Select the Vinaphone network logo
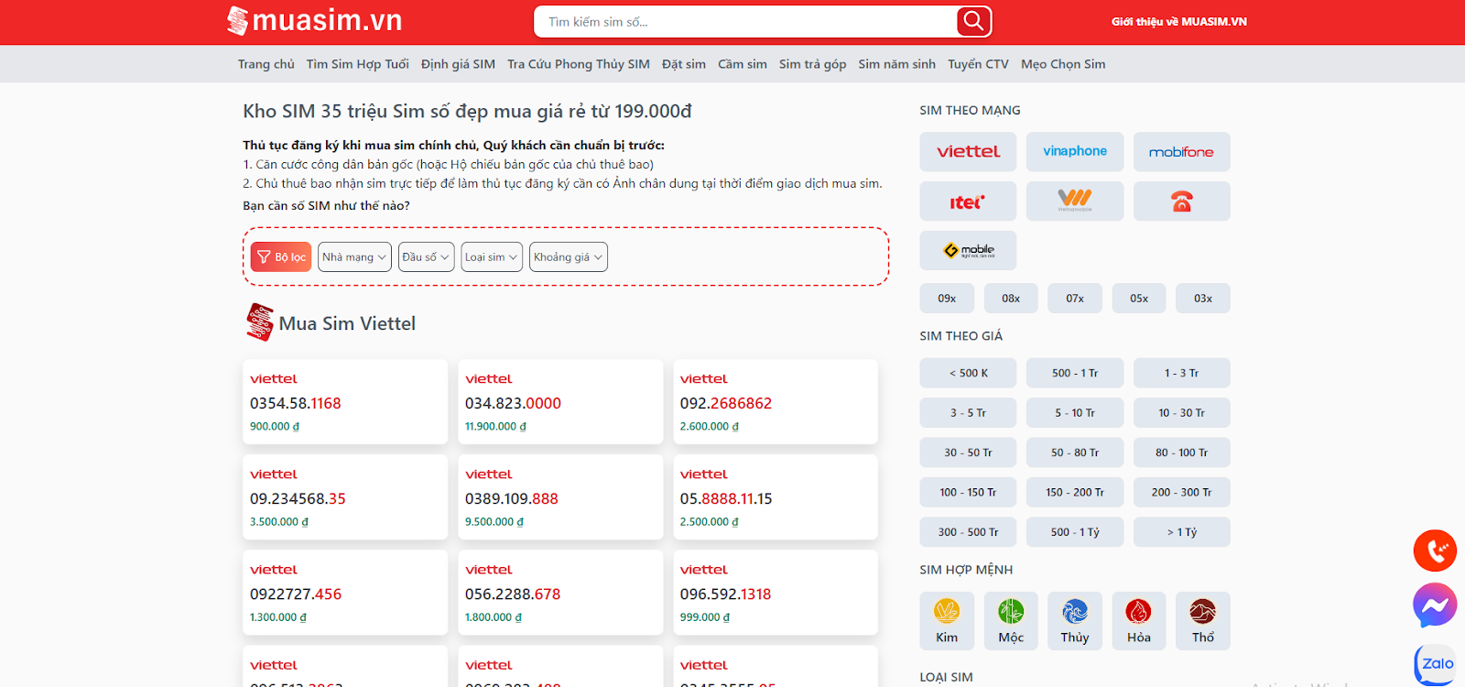 (x=1075, y=152)
